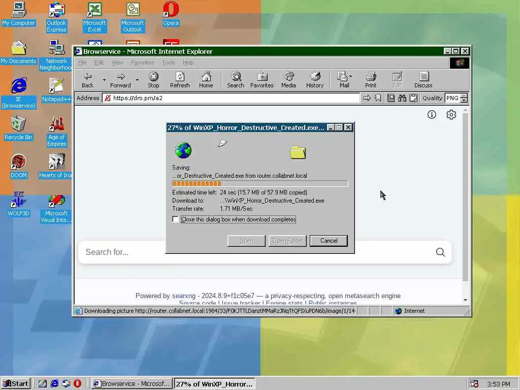Go to the Home page
This screenshot has height=390, width=520.
206,80
